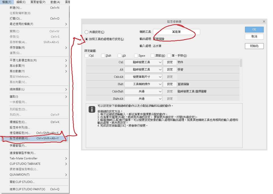Tick the Shift filter checkbox

click(x=103, y=55)
